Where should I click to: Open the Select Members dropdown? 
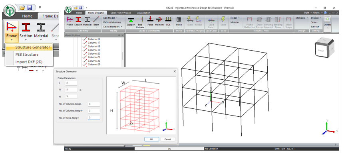point(113,27)
